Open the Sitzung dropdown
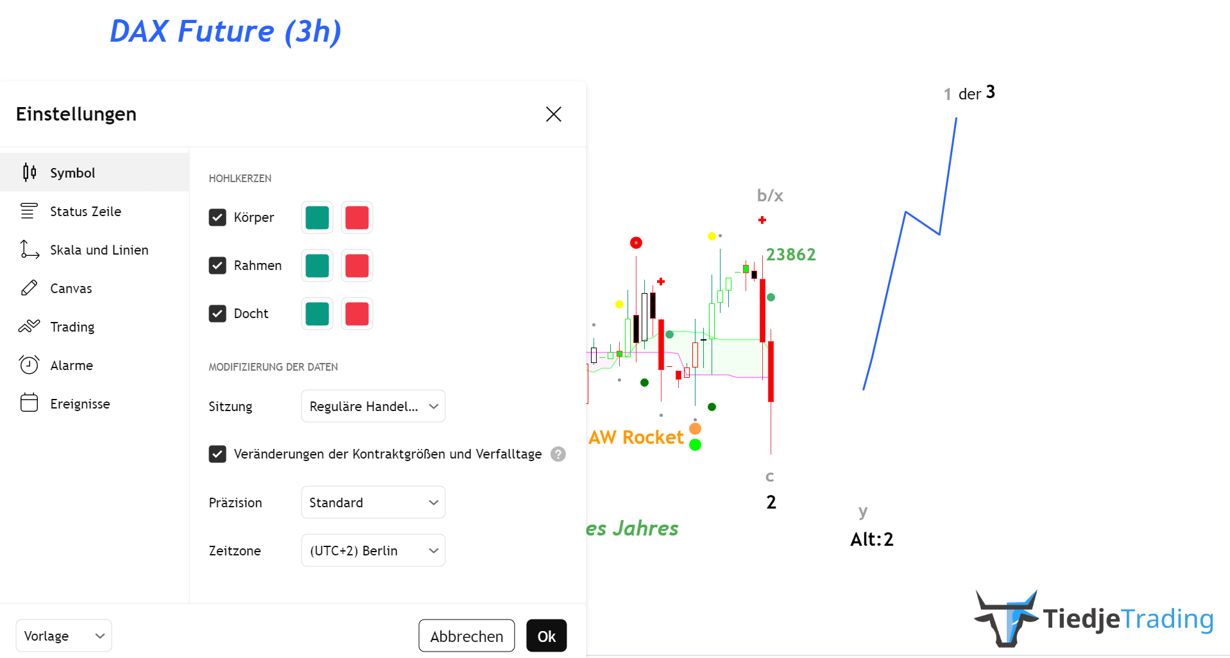1230x658 pixels. [x=373, y=407]
